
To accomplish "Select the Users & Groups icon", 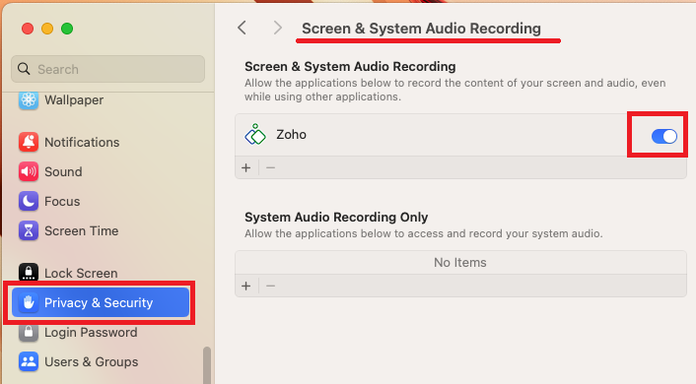I will click(29, 361).
